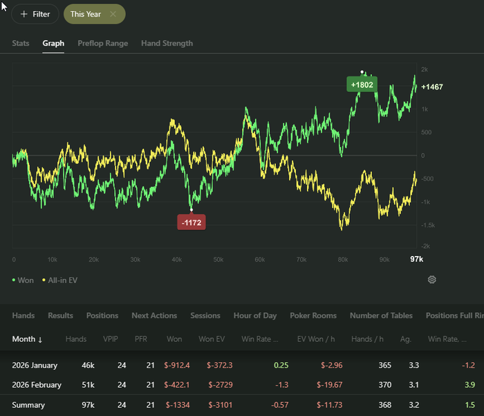The image size is (484, 416).
Task: Toggle the Won series in legend
Action: tap(24, 280)
